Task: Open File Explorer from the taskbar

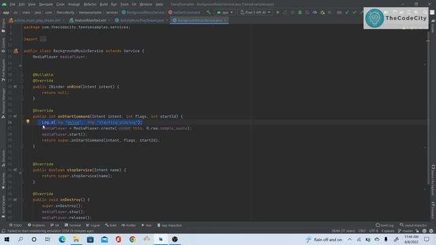Action: coord(76,239)
